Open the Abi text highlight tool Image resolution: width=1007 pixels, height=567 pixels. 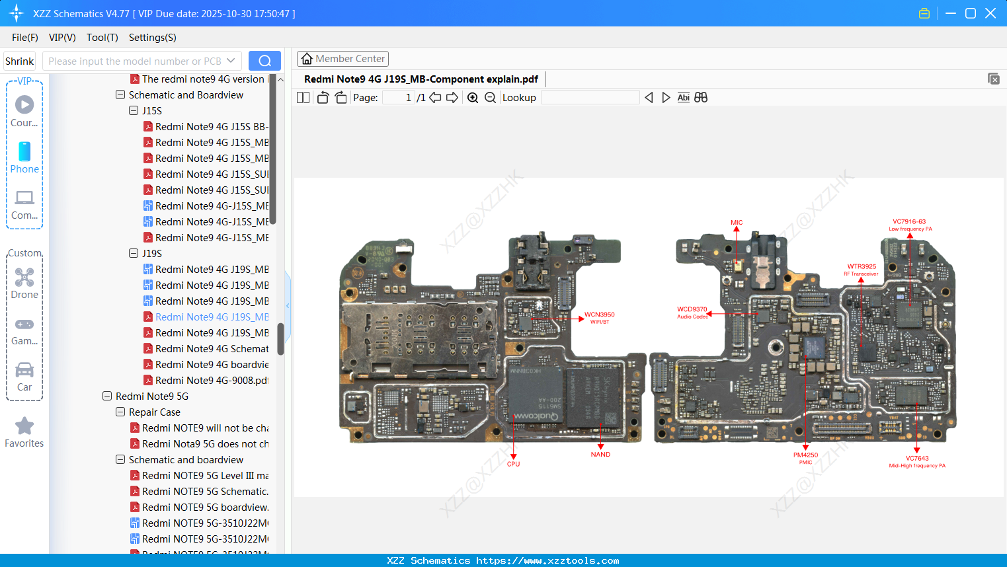(683, 97)
